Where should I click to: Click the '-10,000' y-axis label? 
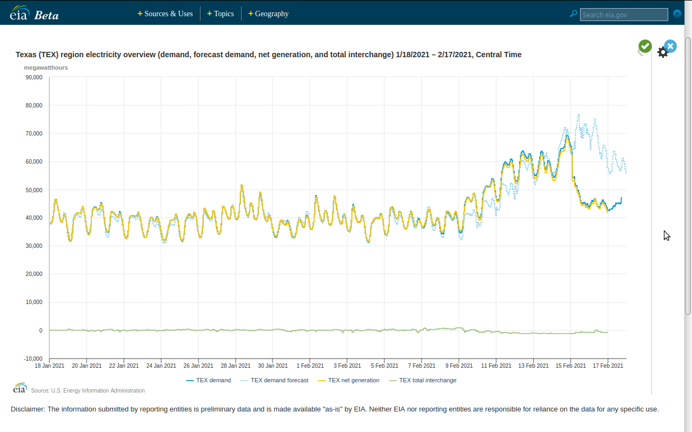tap(33, 359)
